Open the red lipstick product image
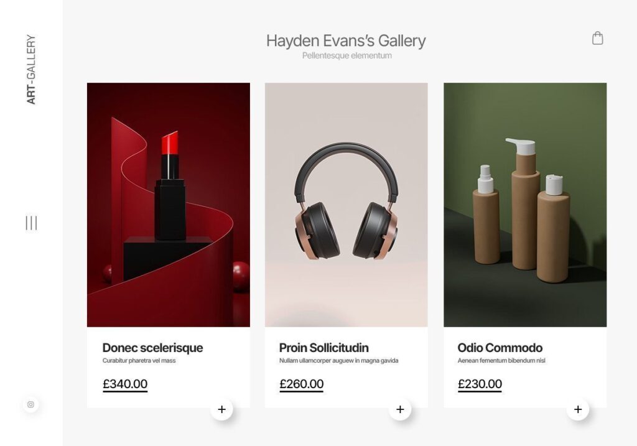 pyautogui.click(x=169, y=205)
